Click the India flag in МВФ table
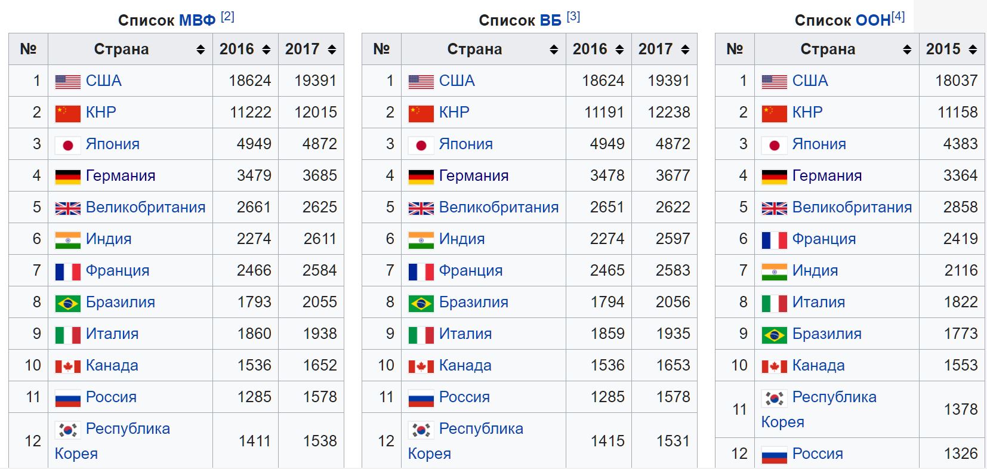 coord(67,240)
